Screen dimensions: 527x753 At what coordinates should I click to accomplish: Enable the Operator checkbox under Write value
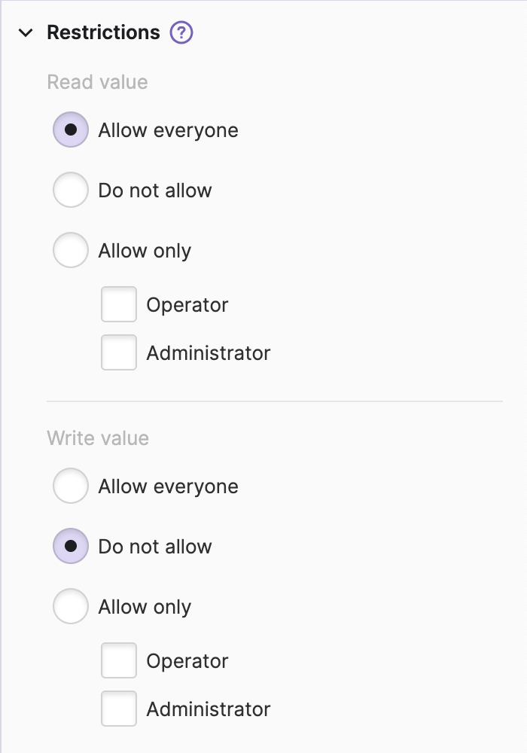[x=119, y=660]
